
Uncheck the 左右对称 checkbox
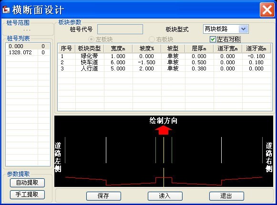pyautogui.click(x=213, y=39)
